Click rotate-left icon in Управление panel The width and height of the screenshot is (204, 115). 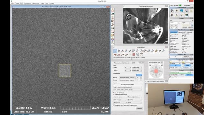pyautogui.click(x=150, y=65)
